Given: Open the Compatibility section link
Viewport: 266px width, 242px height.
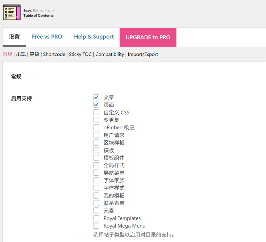Looking at the screenshot, I should click(x=109, y=54).
